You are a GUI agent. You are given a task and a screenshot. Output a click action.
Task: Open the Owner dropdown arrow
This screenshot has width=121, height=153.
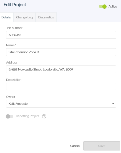pos(113,104)
